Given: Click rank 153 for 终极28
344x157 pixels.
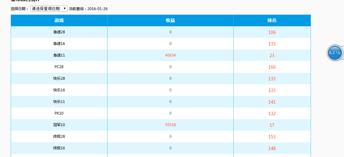Looking at the screenshot, I should [272, 137].
